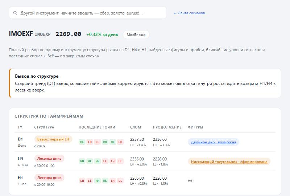The height and width of the screenshot is (196, 290).
Task: Click the D1 timeframe label
Action: [x=20, y=139]
